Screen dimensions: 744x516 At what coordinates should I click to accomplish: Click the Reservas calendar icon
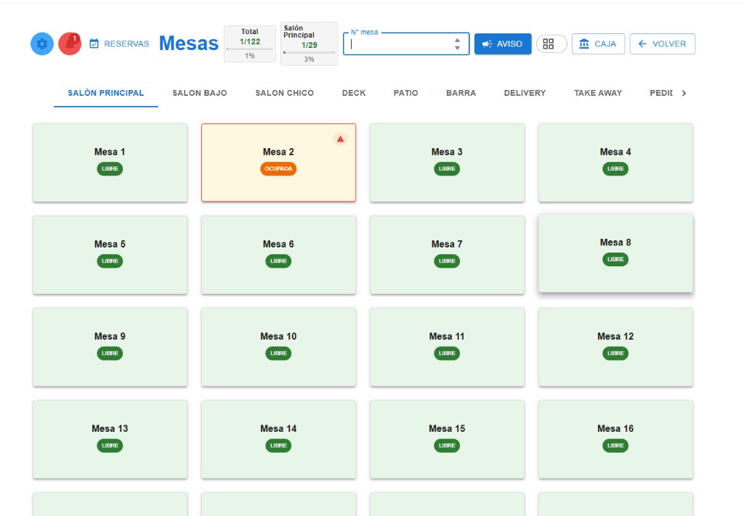click(x=94, y=44)
